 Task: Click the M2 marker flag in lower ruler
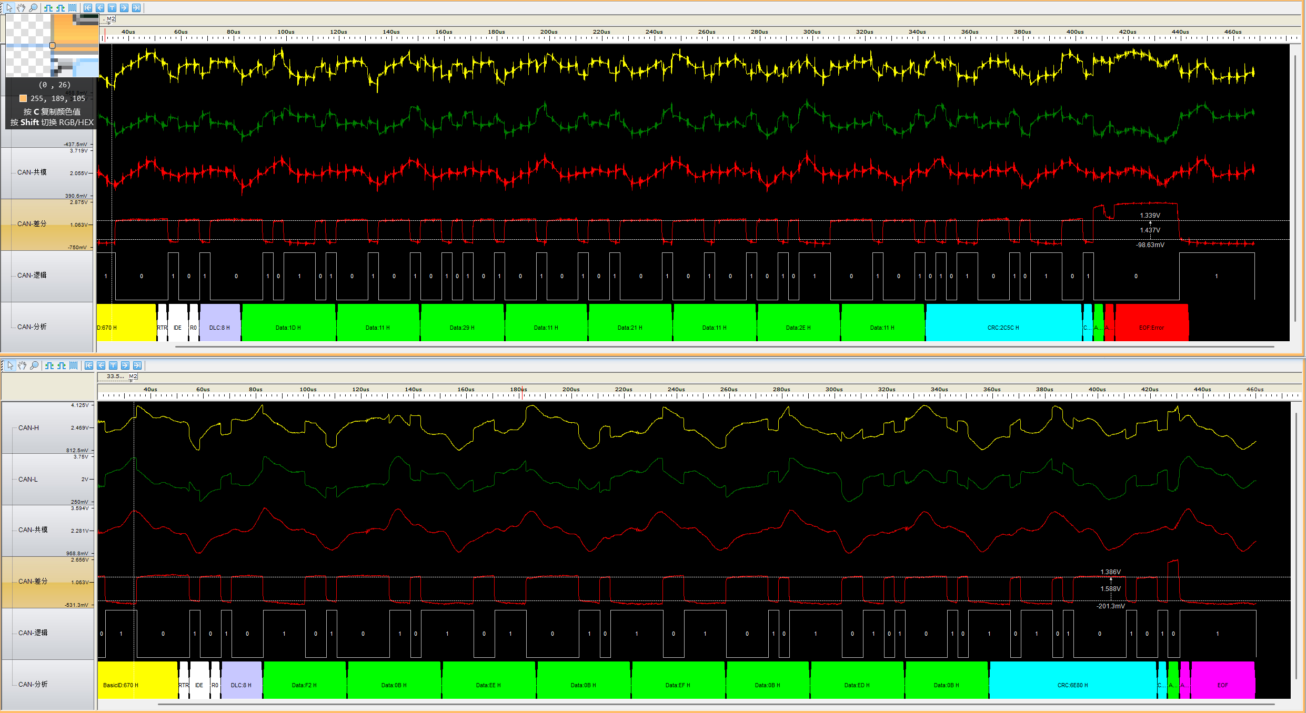pos(133,376)
